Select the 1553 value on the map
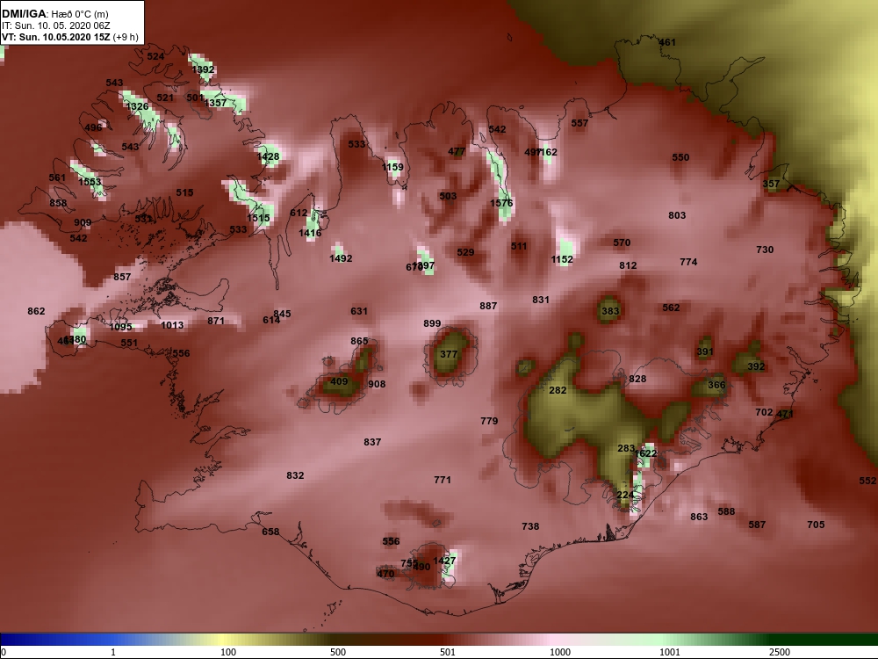Viewport: 878px width, 659px height. click(90, 182)
